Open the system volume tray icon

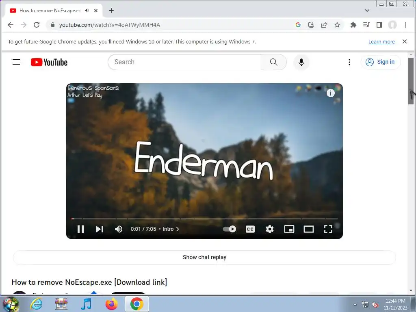(x=375, y=304)
